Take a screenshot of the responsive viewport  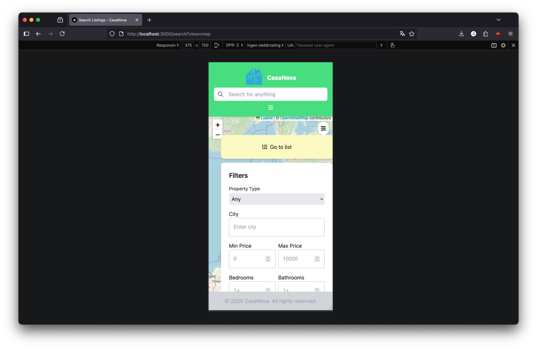click(494, 45)
